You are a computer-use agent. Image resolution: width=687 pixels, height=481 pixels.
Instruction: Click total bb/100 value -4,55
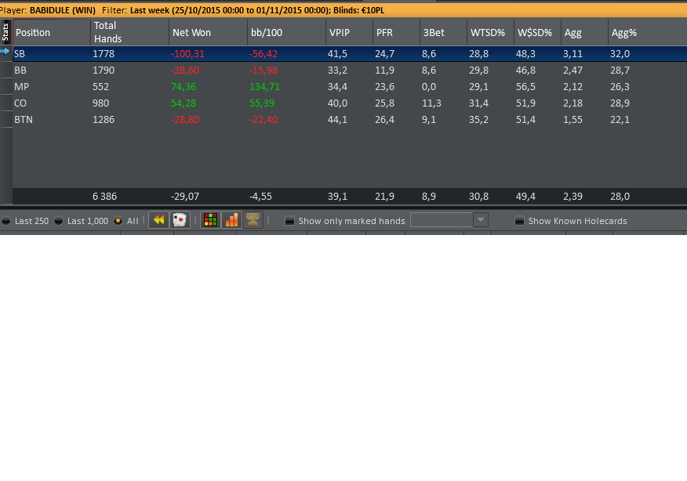click(x=260, y=196)
